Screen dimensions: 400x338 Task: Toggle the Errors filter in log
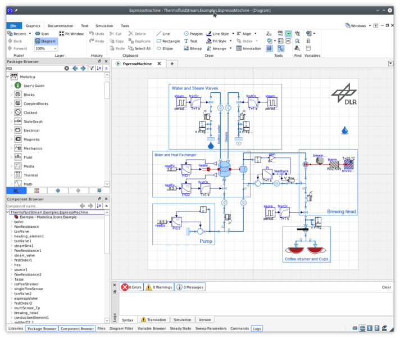pos(131,287)
